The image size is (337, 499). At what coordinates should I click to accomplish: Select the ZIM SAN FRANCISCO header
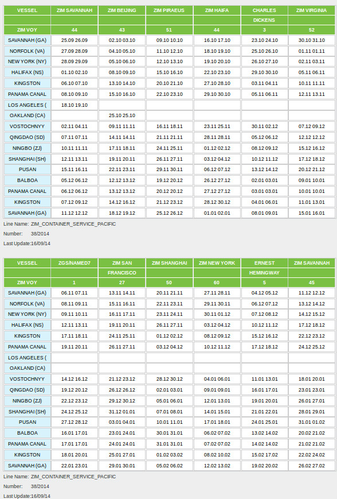(x=122, y=268)
